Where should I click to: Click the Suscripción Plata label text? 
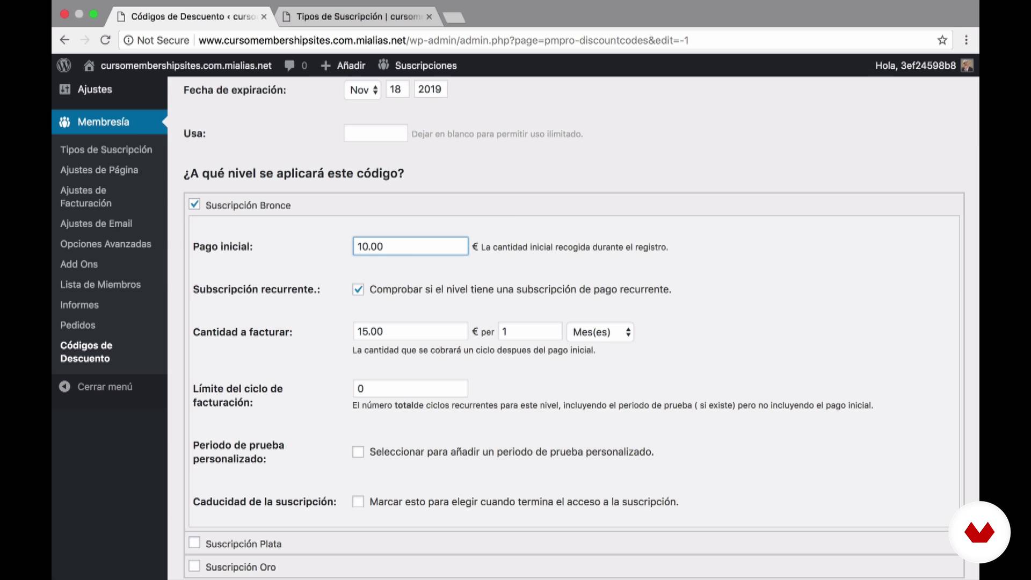click(x=243, y=543)
